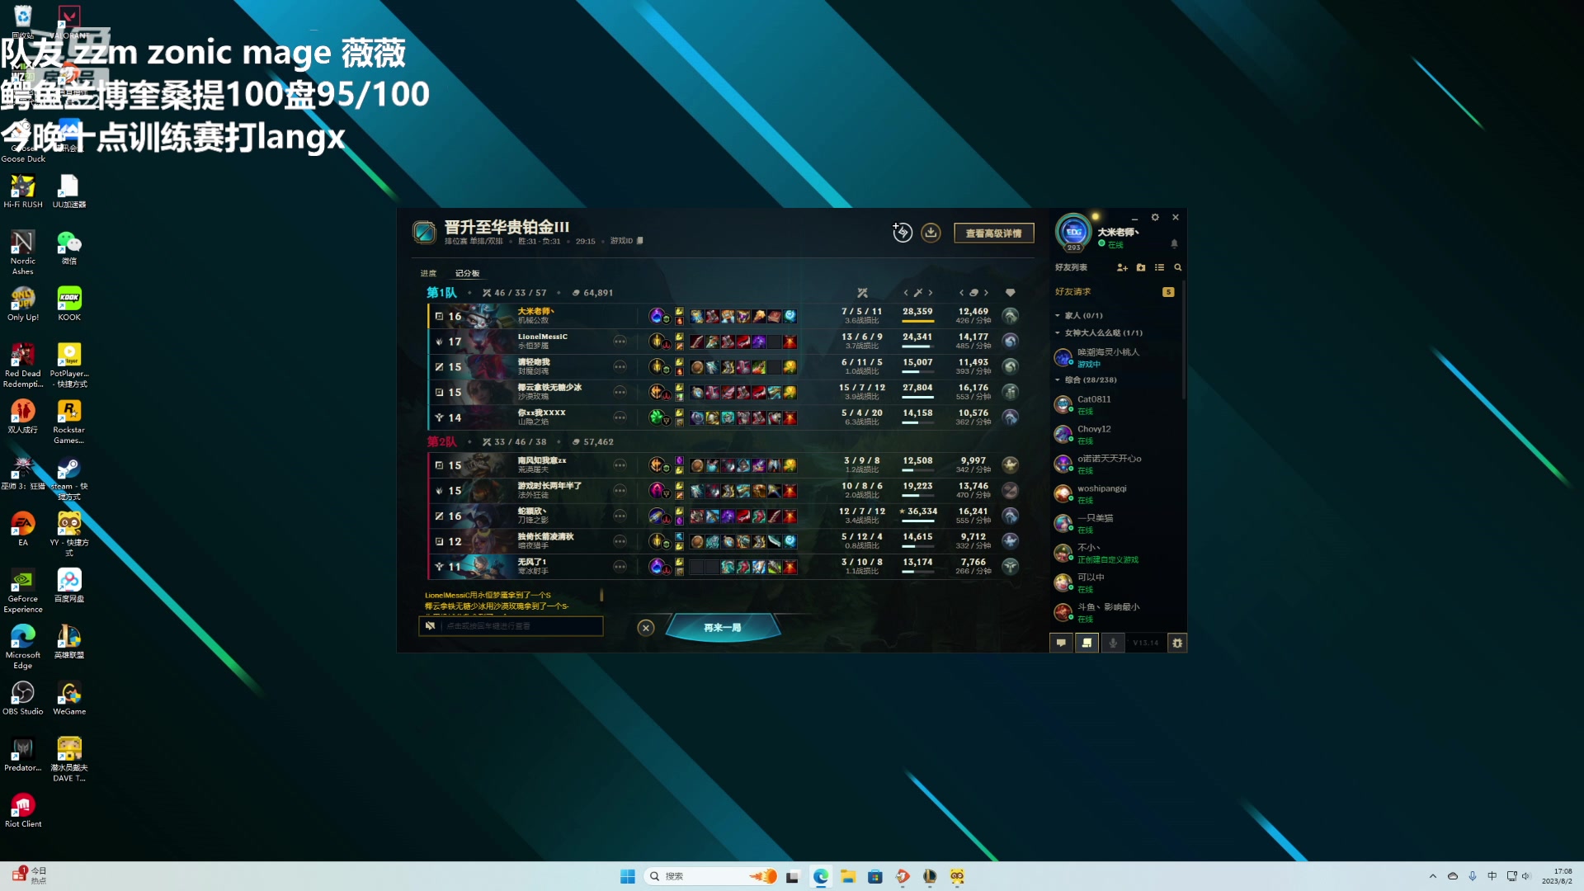Click add friend icon
This screenshot has width=1584, height=891.
pyautogui.click(x=1122, y=267)
